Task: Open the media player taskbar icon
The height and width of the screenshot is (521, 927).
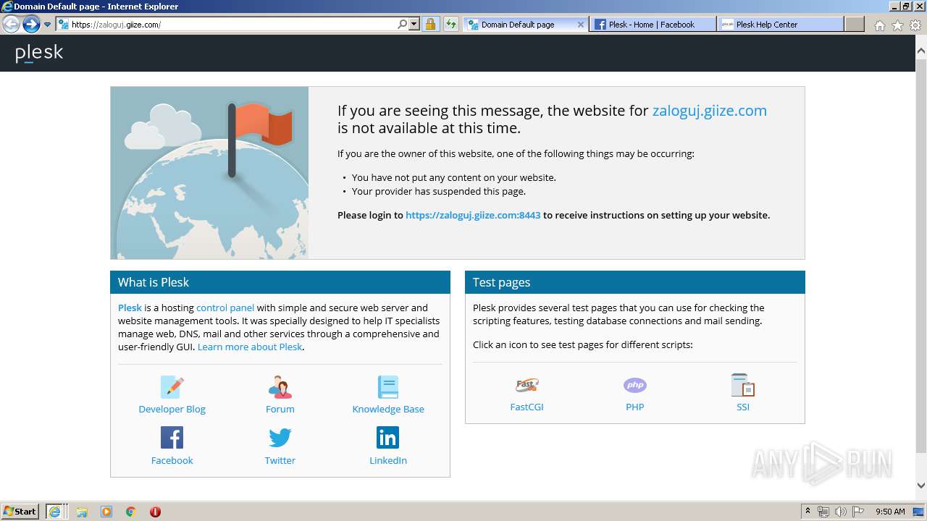Action: (x=106, y=512)
